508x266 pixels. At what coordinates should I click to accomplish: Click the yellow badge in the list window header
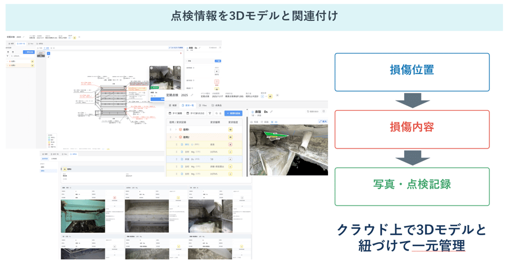[x=270, y=96]
